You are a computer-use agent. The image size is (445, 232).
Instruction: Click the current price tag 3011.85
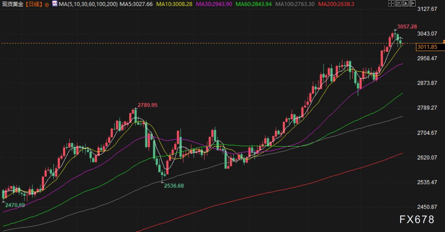[x=427, y=47]
